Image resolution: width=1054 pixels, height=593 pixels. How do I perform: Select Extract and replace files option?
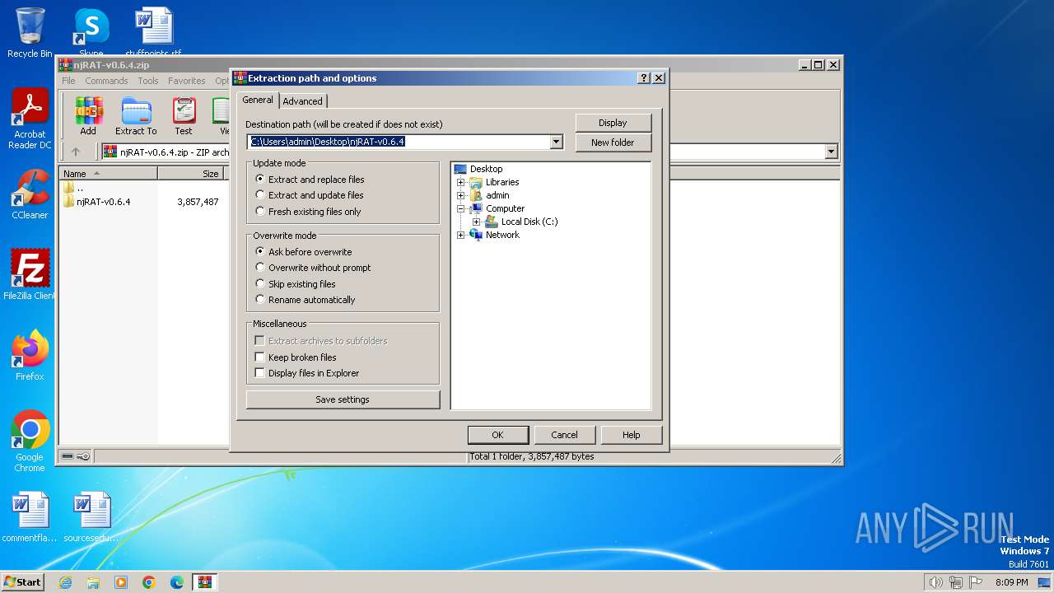pos(260,179)
